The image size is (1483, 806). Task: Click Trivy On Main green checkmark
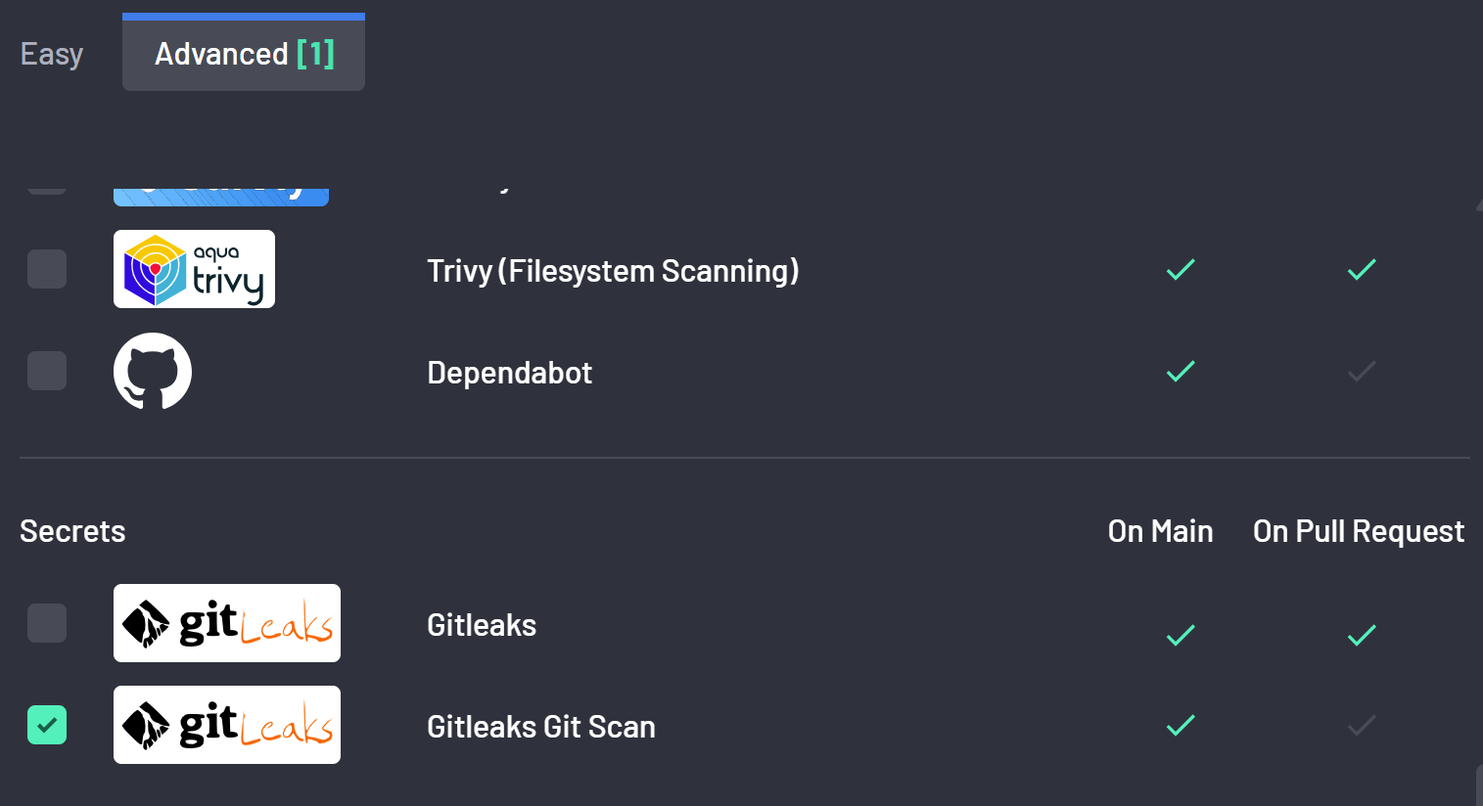[1181, 269]
